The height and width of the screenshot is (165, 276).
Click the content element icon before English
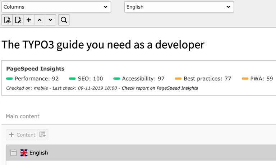click(x=14, y=153)
